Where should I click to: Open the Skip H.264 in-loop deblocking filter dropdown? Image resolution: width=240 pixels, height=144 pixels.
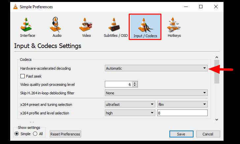156,93
